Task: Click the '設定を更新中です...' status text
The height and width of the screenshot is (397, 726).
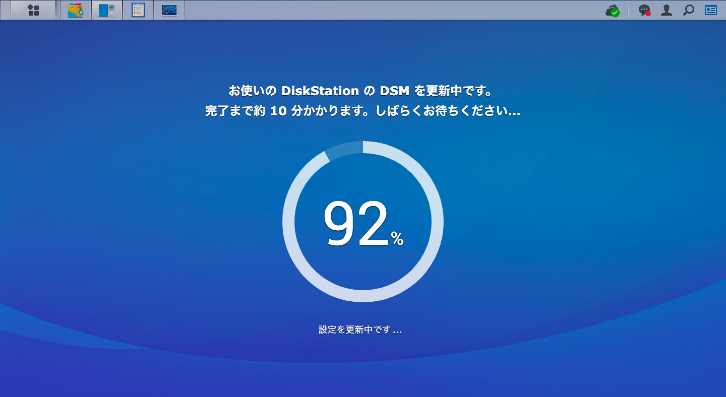Action: (360, 330)
